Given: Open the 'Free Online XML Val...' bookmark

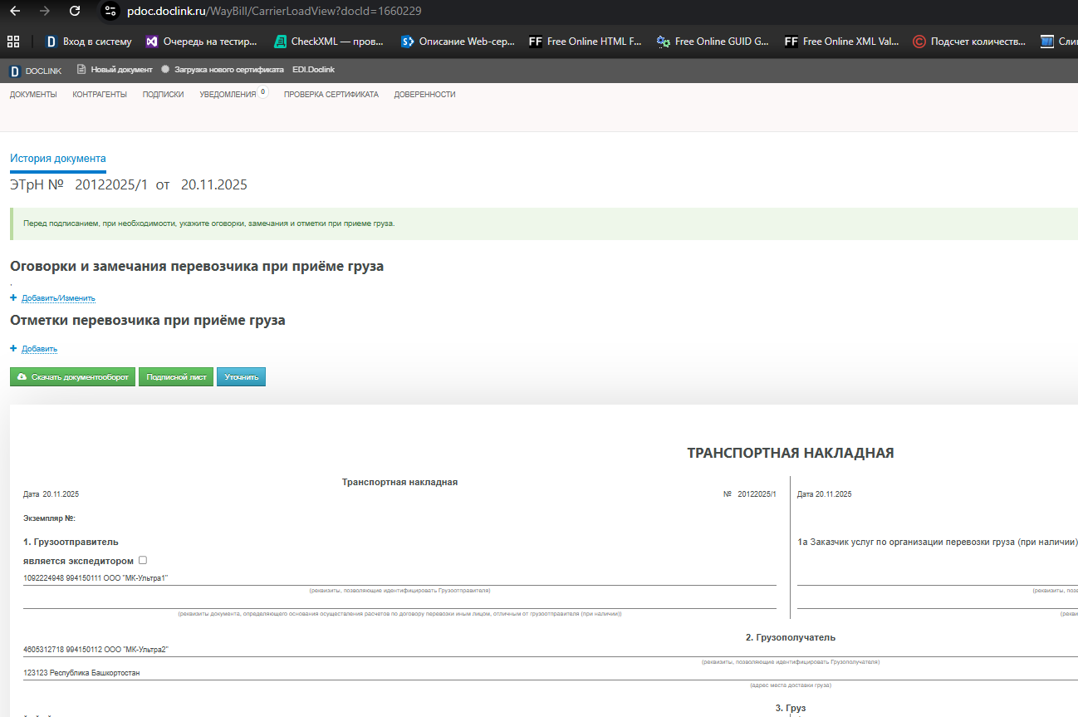Looking at the screenshot, I should coord(841,41).
